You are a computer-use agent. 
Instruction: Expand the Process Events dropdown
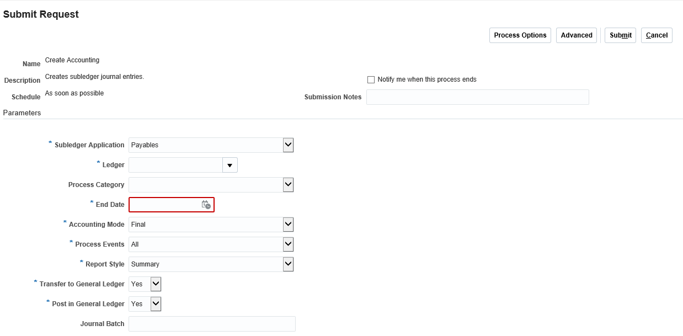click(287, 244)
